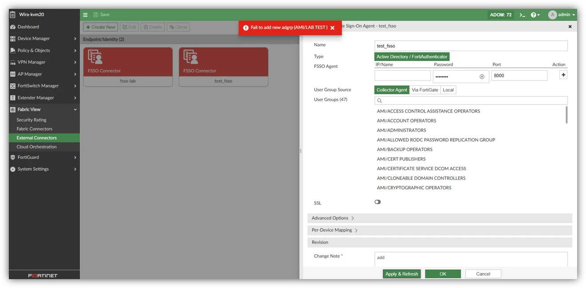Select AMI/BACKUP OPERATORS group
Viewport: 586px width, 288px height.
point(404,149)
